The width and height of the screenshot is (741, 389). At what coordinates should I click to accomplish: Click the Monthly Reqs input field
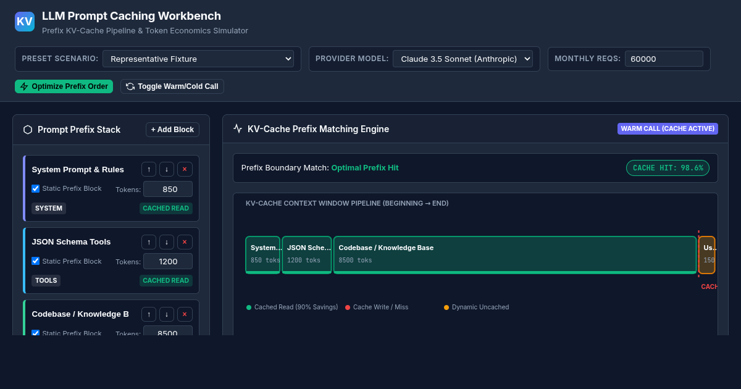click(664, 59)
